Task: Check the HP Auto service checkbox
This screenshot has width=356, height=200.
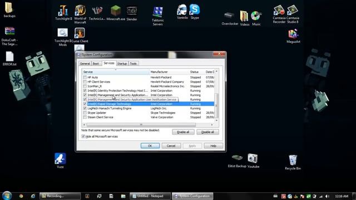Action: coord(85,77)
